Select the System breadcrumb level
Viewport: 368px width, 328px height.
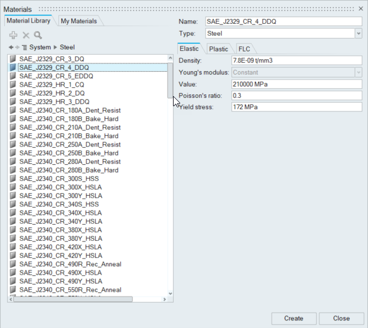pyautogui.click(x=40, y=47)
